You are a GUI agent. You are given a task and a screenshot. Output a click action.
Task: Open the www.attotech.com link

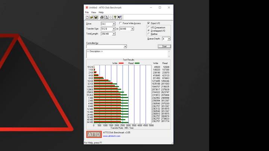click(x=111, y=136)
